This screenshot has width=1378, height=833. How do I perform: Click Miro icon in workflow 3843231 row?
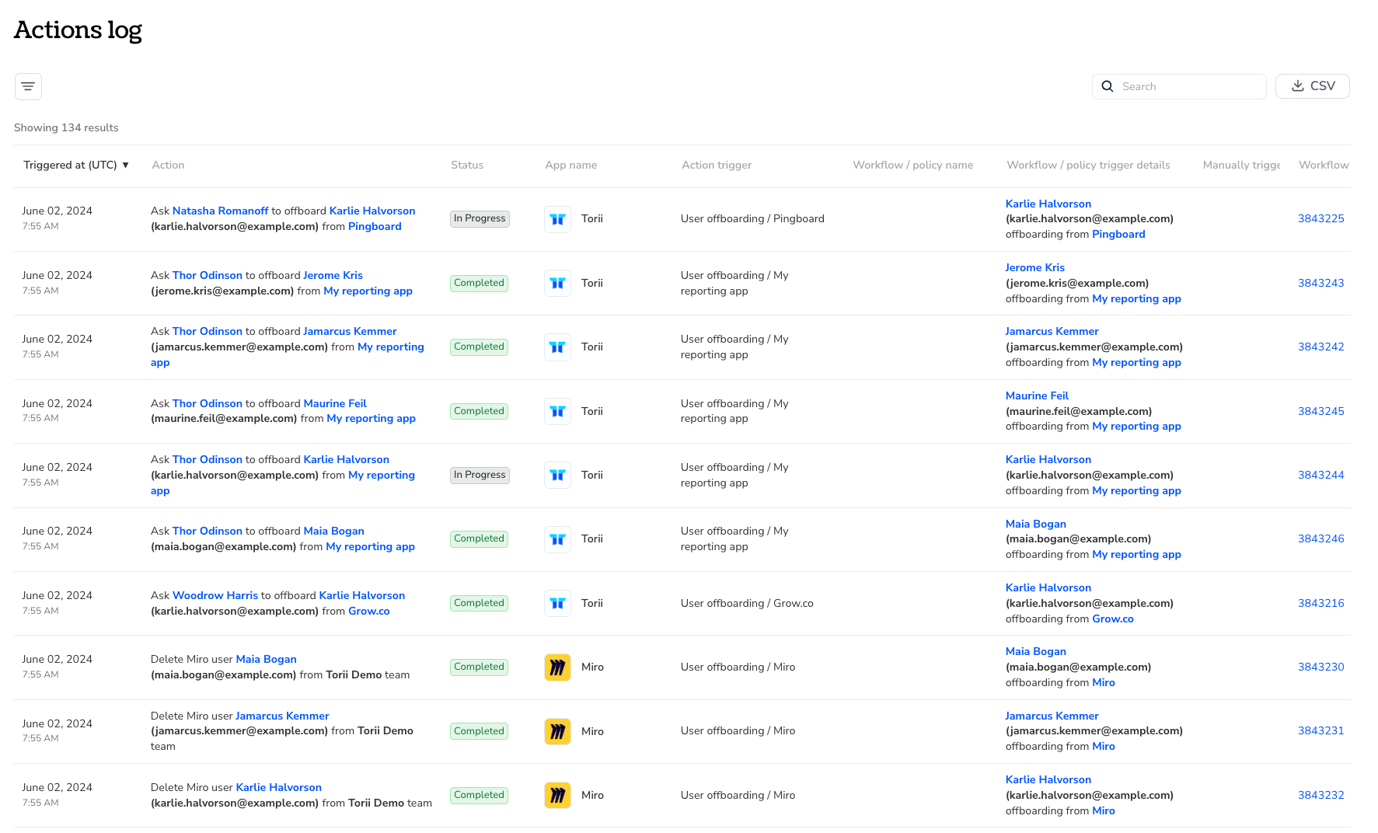(557, 731)
